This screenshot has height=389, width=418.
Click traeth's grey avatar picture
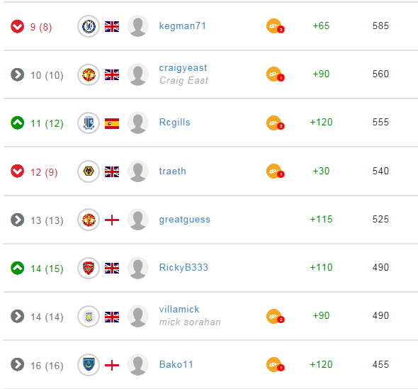pos(138,171)
